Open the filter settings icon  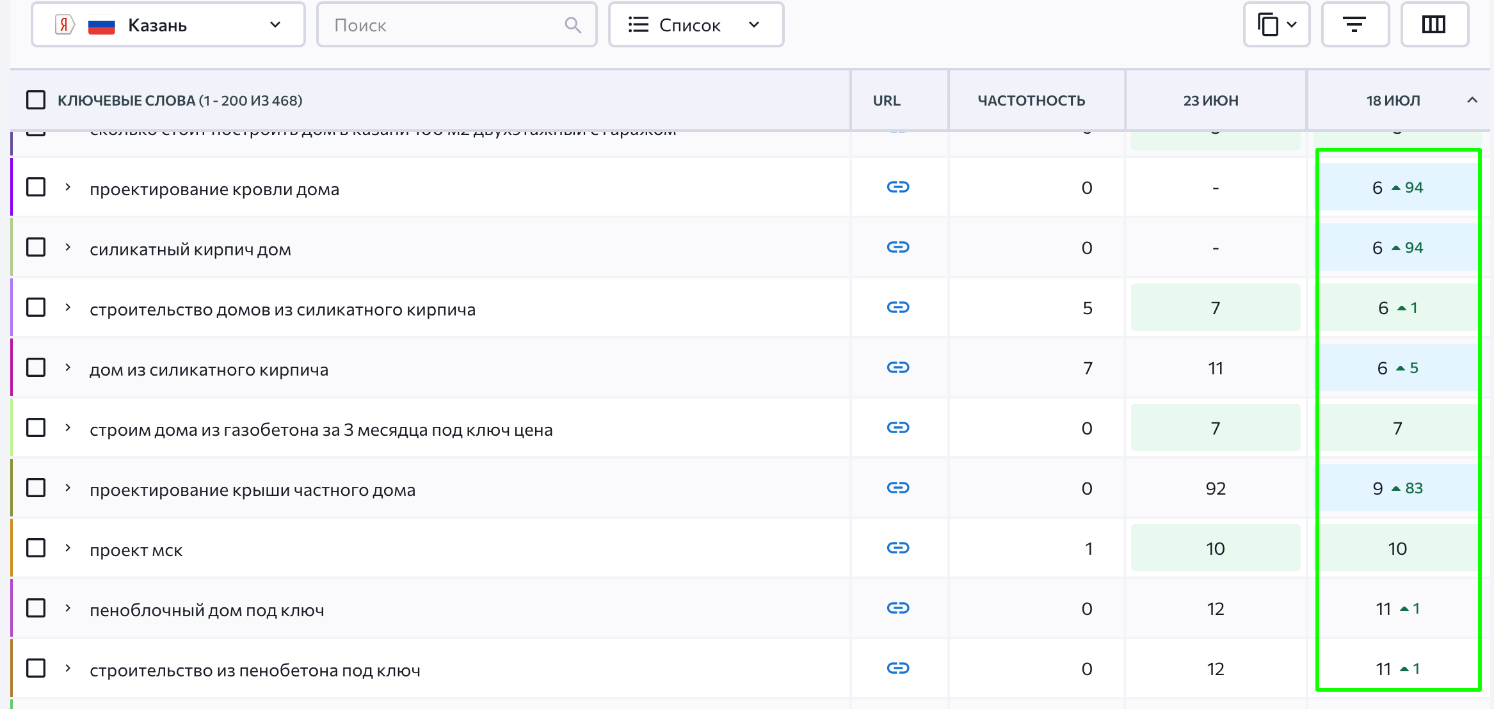tap(1354, 25)
